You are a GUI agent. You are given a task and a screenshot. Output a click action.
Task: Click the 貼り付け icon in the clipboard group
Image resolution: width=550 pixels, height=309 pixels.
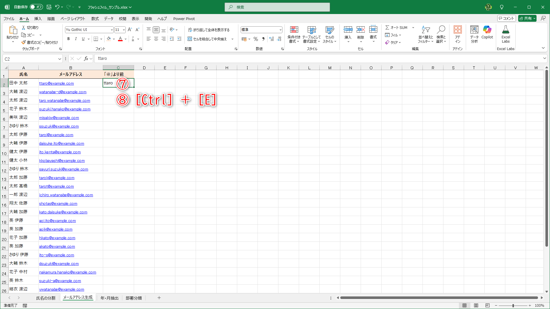point(13,30)
